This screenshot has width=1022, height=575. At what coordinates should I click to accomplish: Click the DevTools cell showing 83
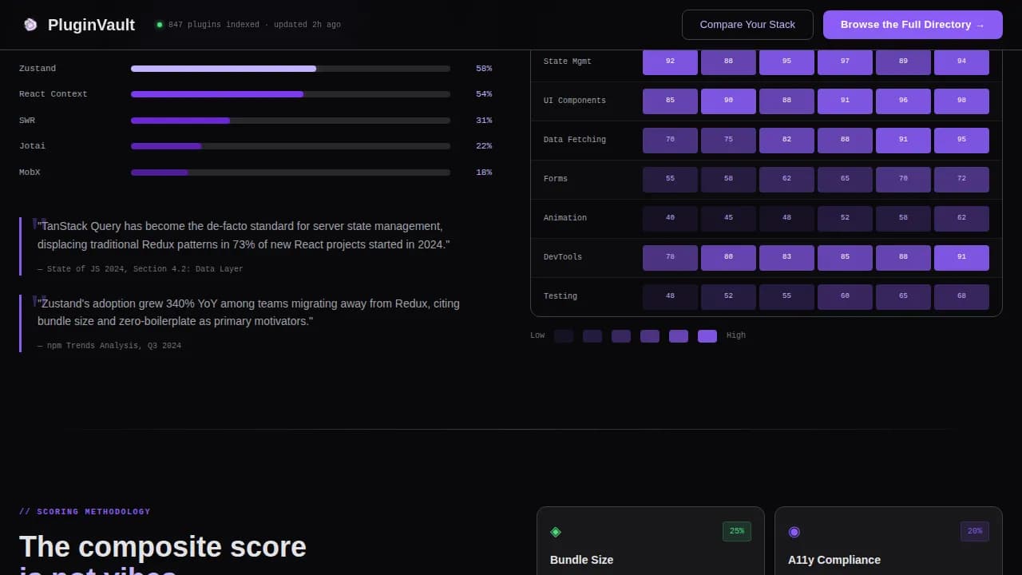pos(786,258)
